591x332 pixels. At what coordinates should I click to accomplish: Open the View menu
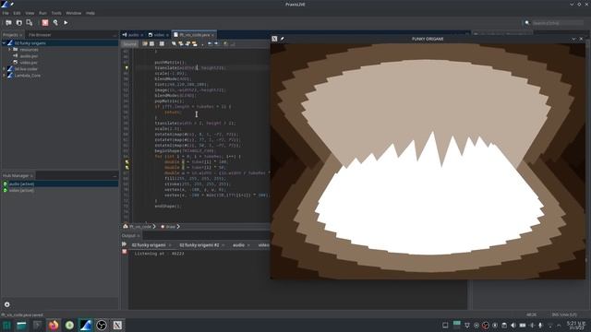pos(30,13)
